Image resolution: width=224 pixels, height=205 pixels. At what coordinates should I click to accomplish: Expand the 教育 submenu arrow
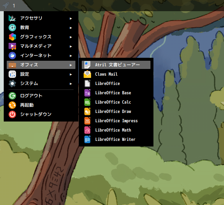[x=71, y=28]
